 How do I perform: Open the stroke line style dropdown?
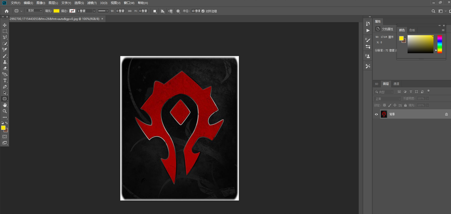(103, 11)
